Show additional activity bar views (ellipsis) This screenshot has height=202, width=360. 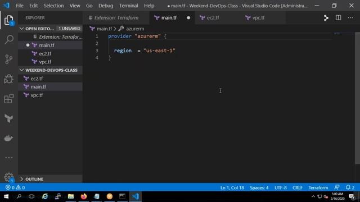(x=9, y=158)
